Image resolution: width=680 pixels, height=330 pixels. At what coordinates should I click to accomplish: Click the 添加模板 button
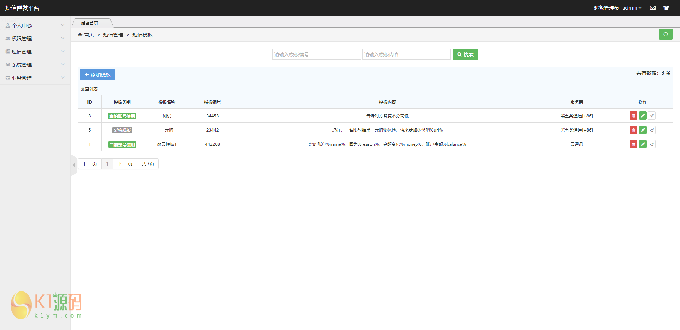click(x=97, y=75)
